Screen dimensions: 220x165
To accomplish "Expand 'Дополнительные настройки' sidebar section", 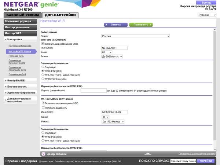I will (20, 100).
